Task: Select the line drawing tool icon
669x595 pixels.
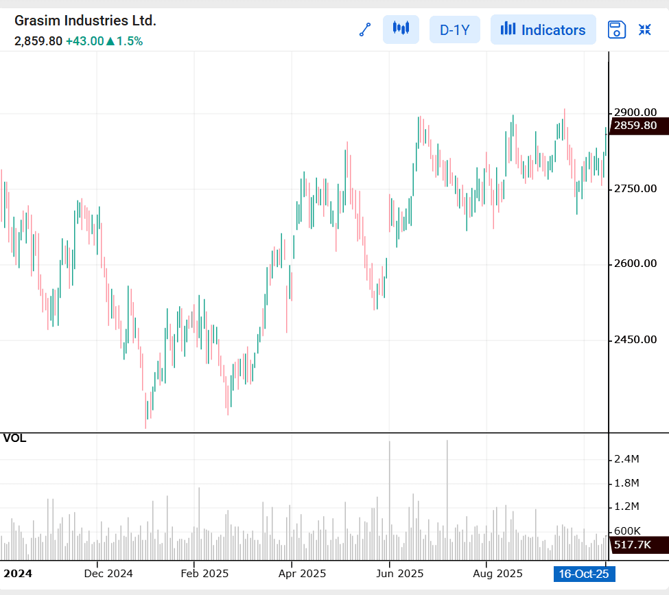Action: pos(365,30)
